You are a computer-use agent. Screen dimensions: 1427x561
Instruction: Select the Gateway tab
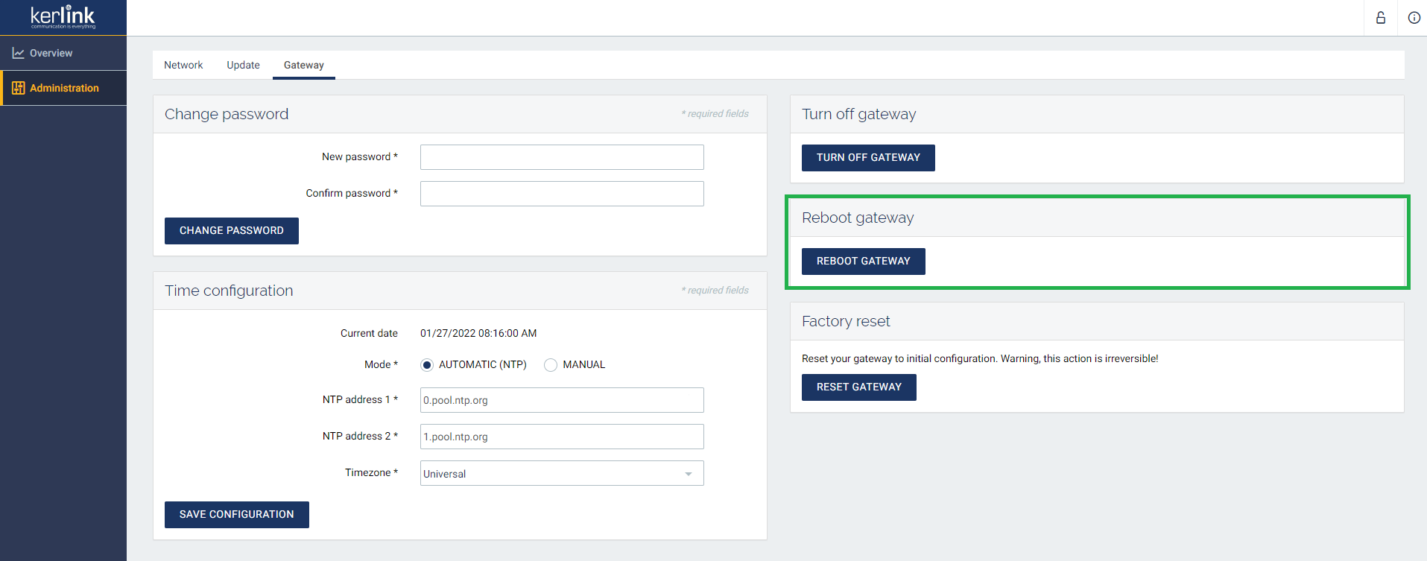pos(303,66)
